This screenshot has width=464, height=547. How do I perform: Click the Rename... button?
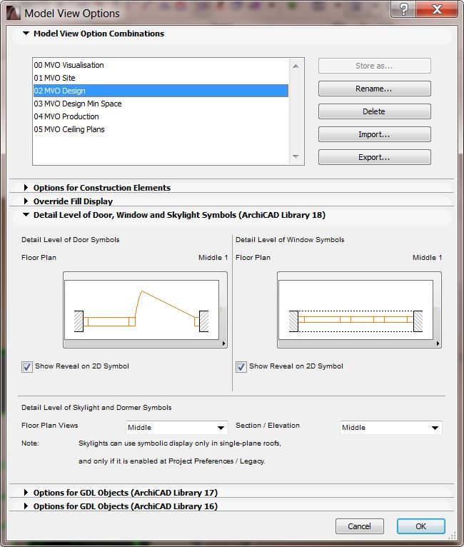coord(374,89)
